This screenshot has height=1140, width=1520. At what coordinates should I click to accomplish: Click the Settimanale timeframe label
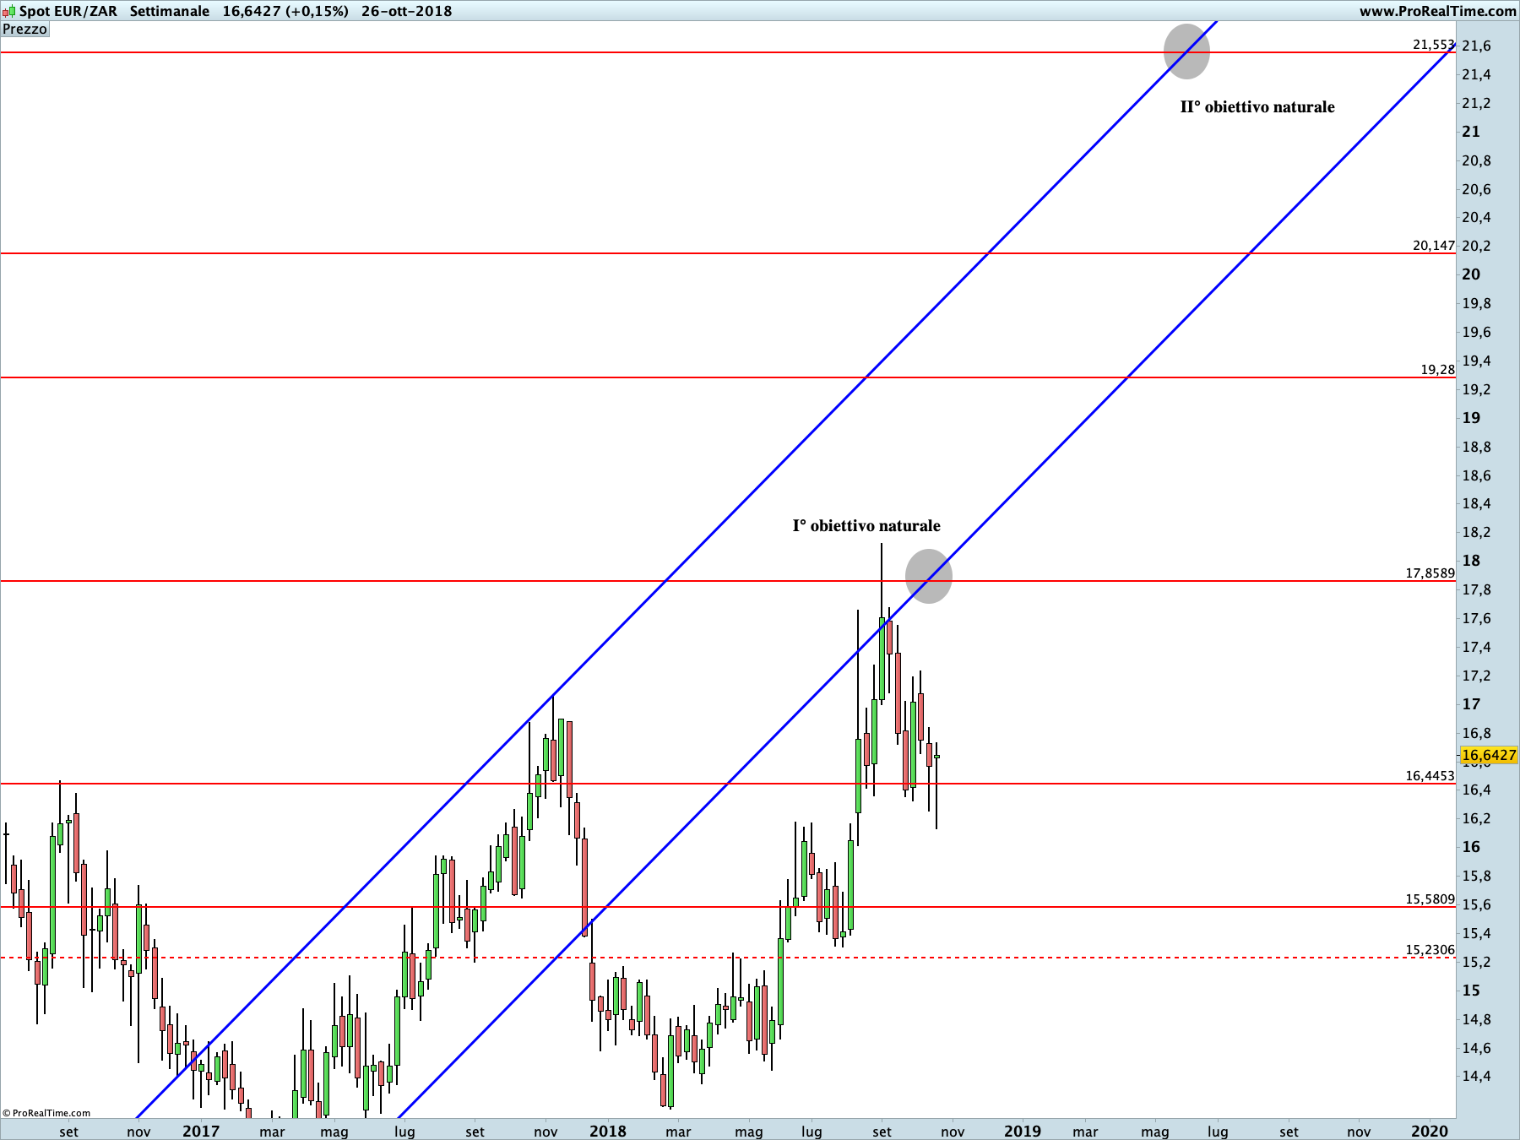pyautogui.click(x=170, y=11)
